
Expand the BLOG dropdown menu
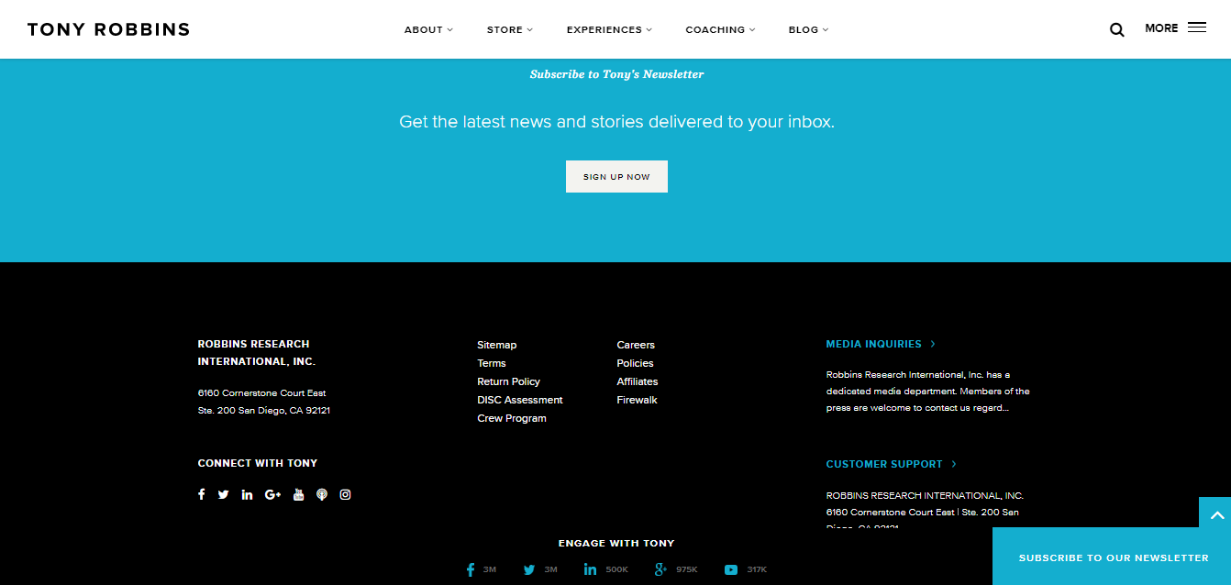pyautogui.click(x=808, y=29)
